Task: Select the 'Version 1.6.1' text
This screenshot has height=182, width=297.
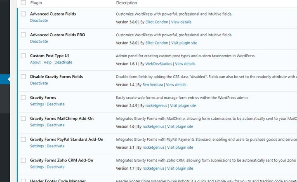Action: point(126,64)
